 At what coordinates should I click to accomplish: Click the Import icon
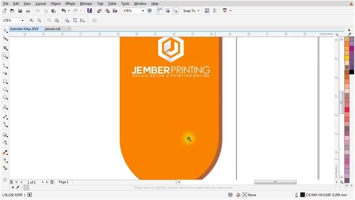(99, 11)
